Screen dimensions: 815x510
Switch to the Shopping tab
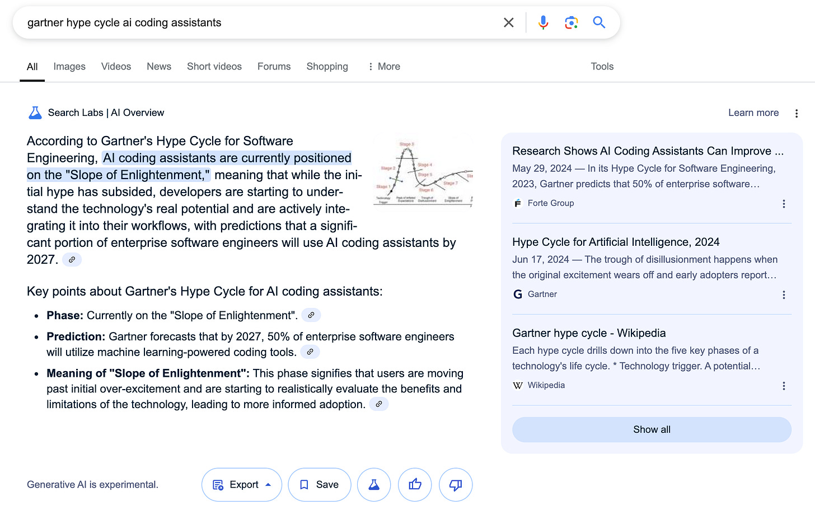(327, 67)
